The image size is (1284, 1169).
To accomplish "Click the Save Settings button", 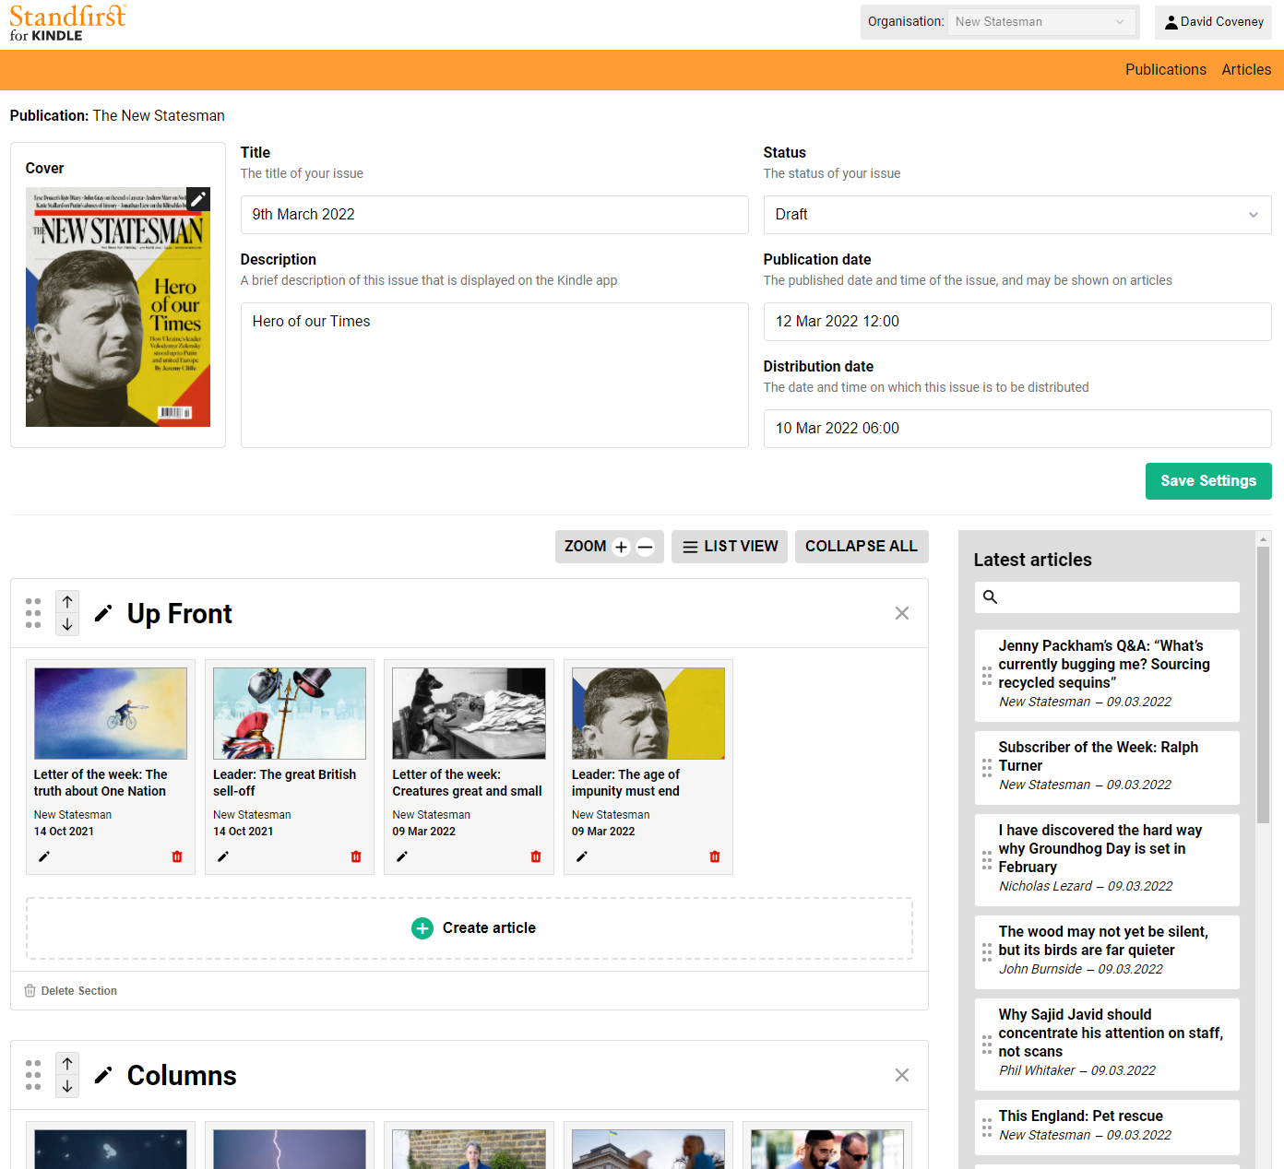I will [x=1208, y=481].
